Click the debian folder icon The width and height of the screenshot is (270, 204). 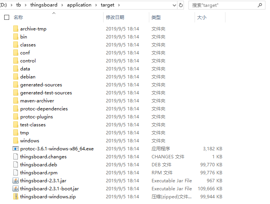[16, 77]
